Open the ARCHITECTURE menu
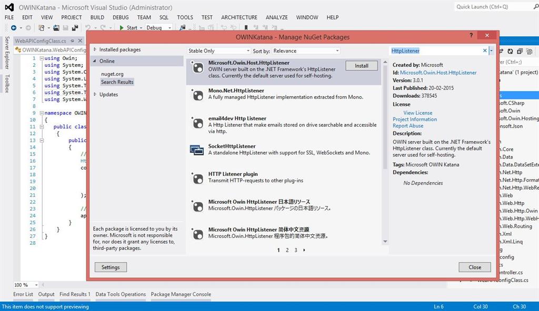 coord(239,17)
